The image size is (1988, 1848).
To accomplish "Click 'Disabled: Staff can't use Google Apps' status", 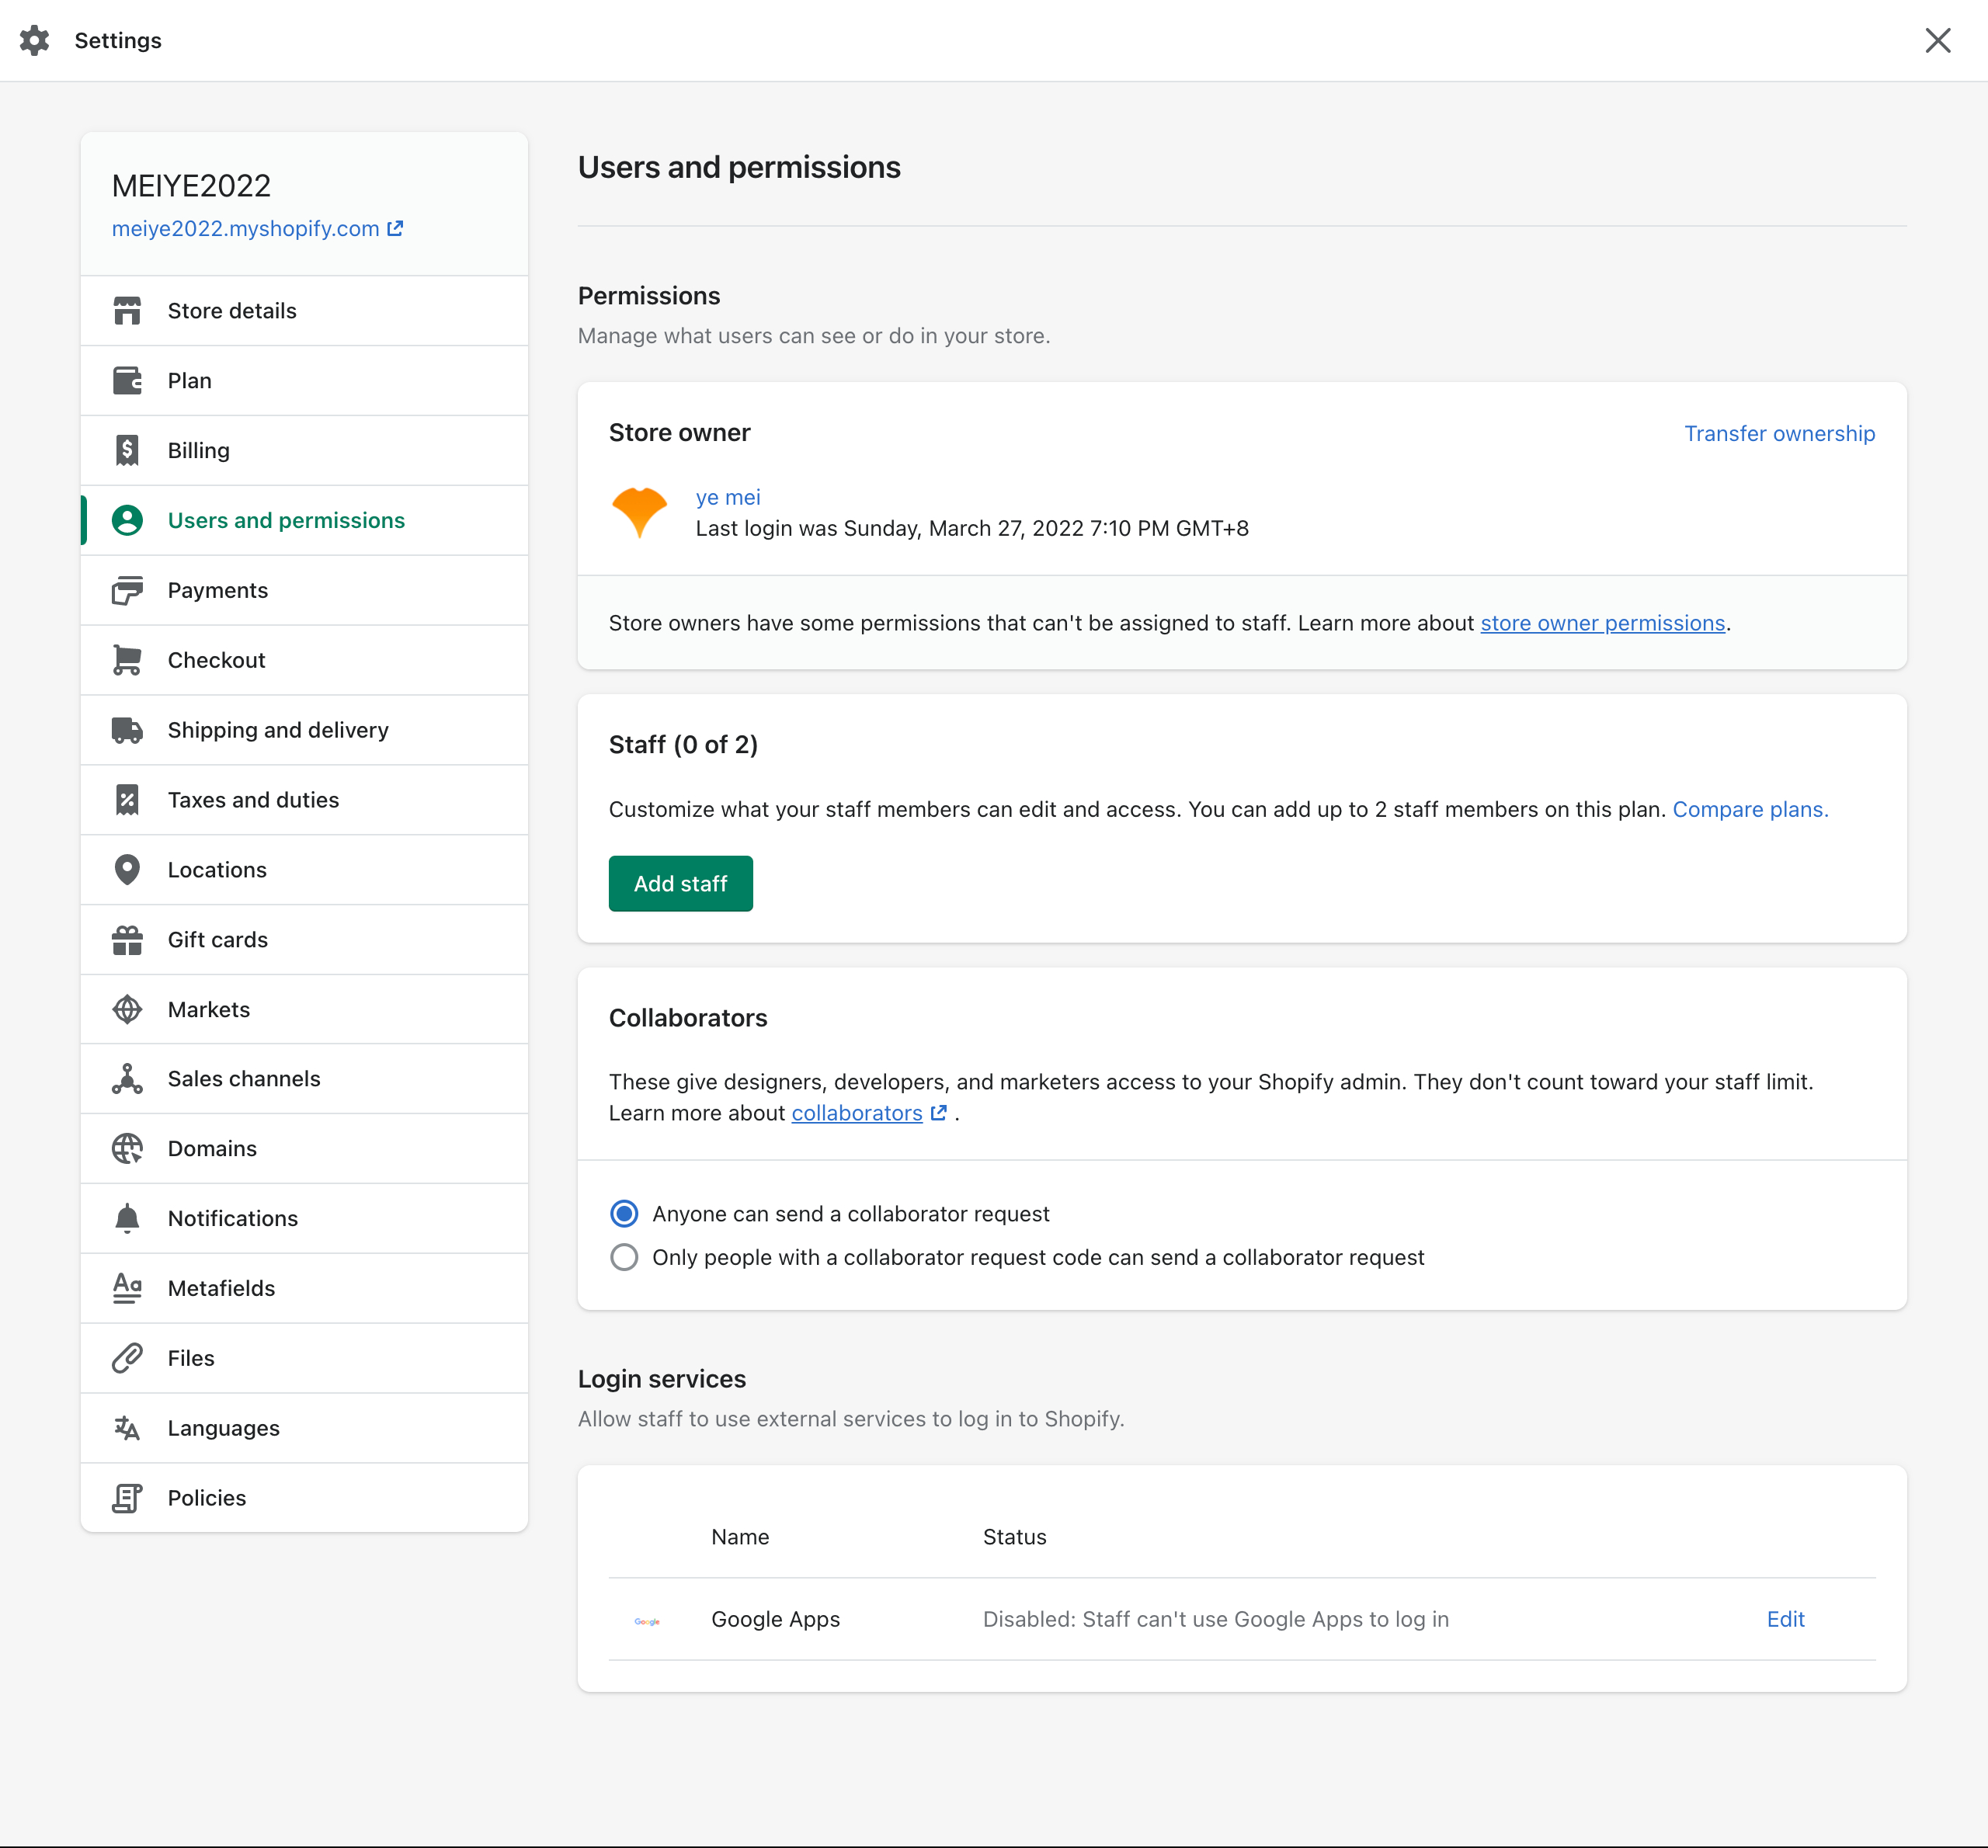I will pyautogui.click(x=1215, y=1620).
